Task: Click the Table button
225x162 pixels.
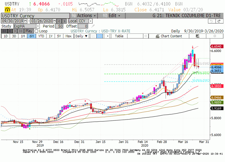Action: pos(119,36)
